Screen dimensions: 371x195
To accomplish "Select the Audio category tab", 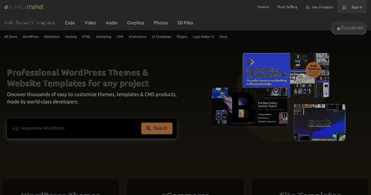I will pos(112,23).
